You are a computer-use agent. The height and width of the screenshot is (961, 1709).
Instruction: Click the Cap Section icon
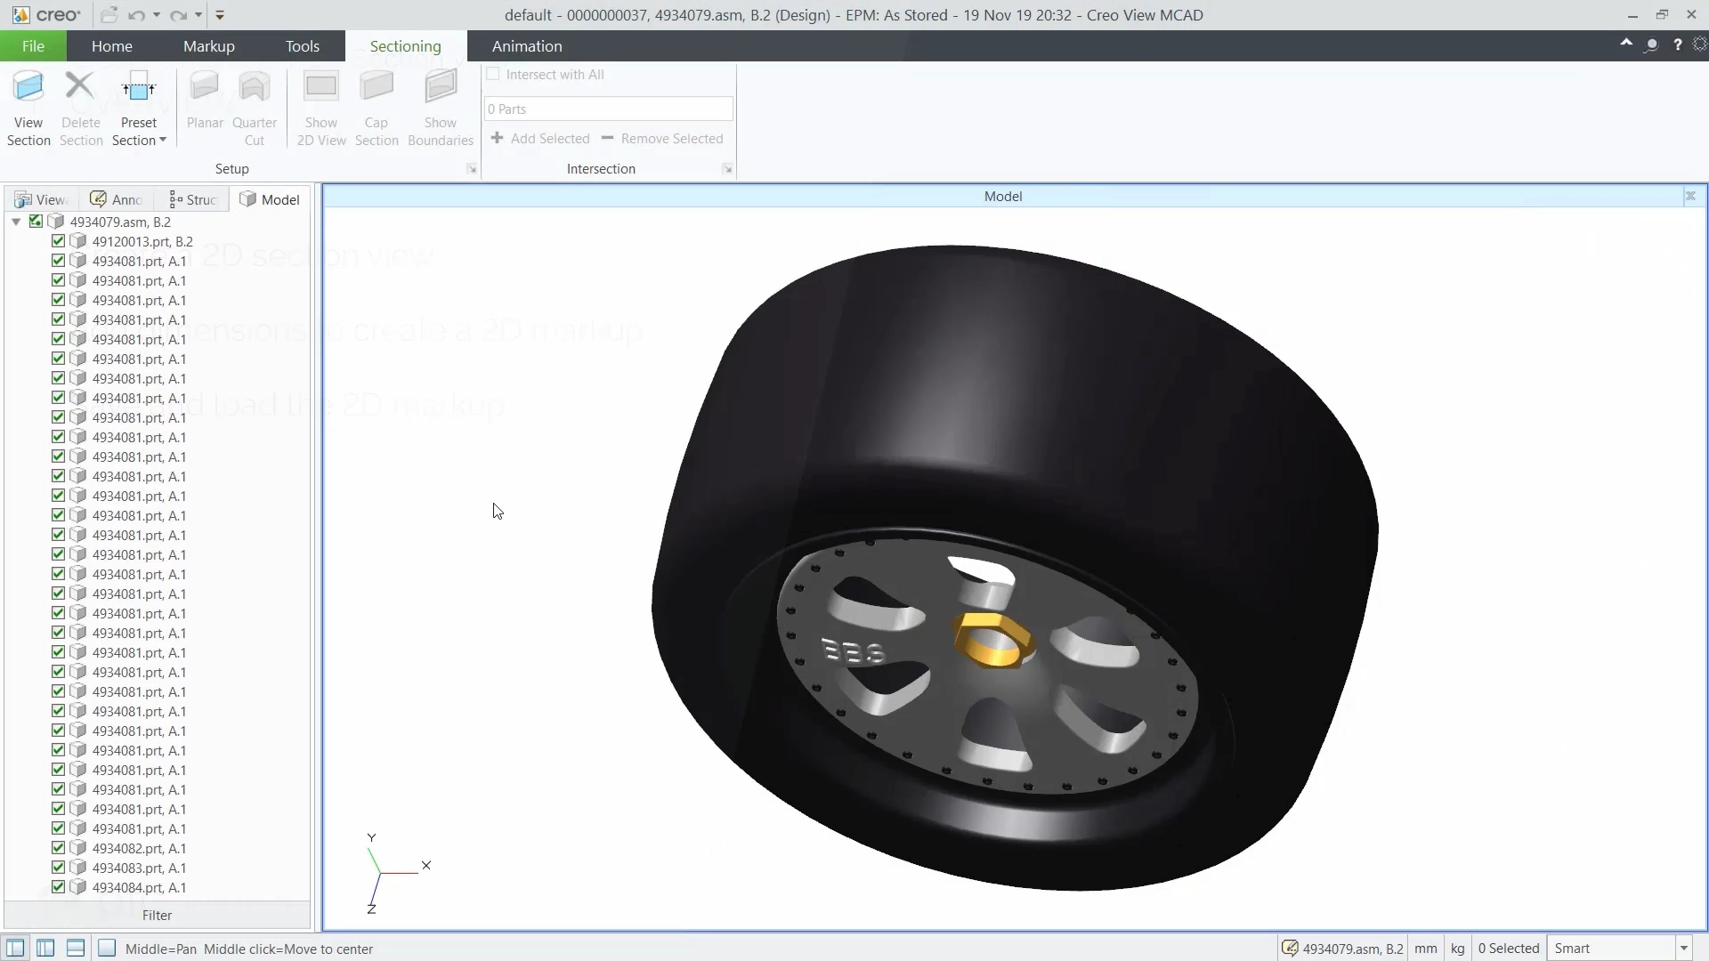[377, 87]
